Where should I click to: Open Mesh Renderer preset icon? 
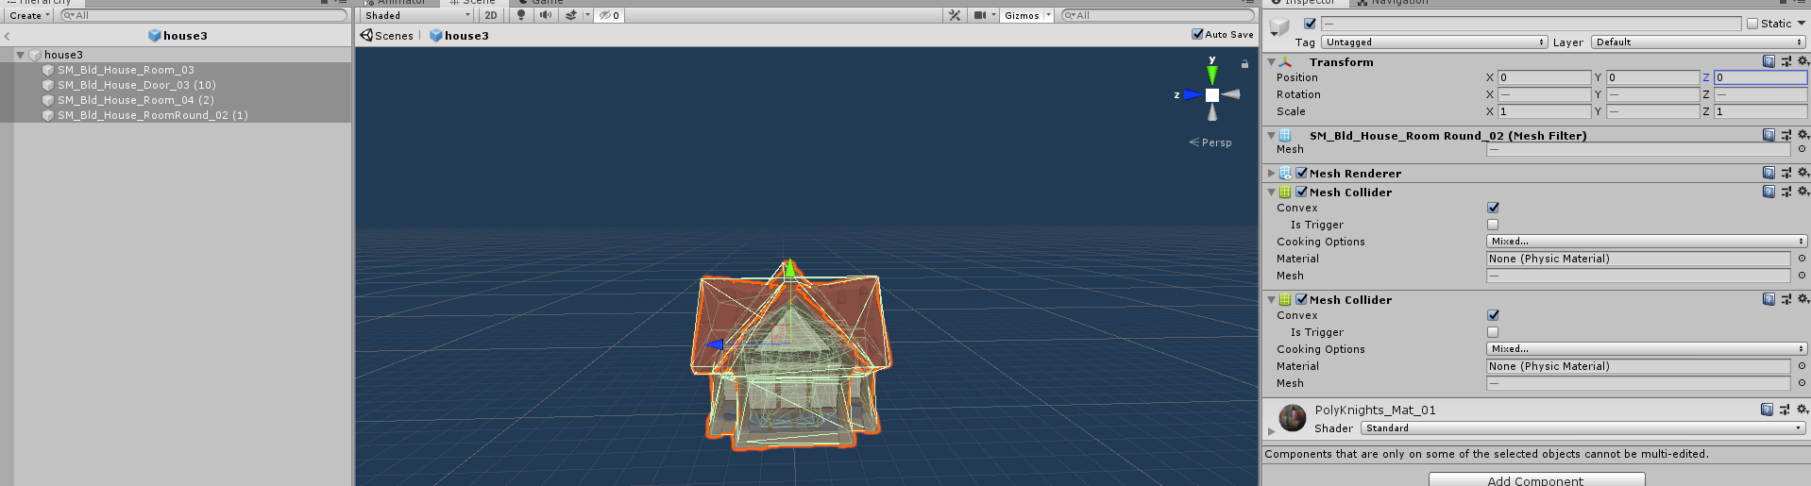pos(1786,173)
